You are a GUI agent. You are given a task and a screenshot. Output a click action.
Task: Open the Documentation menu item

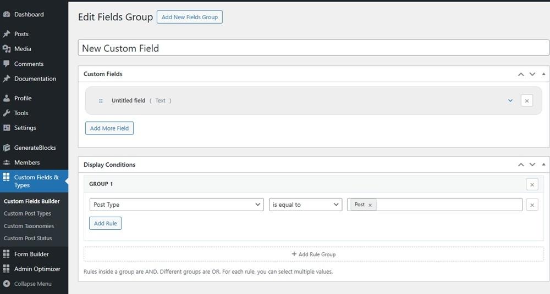tap(34, 79)
